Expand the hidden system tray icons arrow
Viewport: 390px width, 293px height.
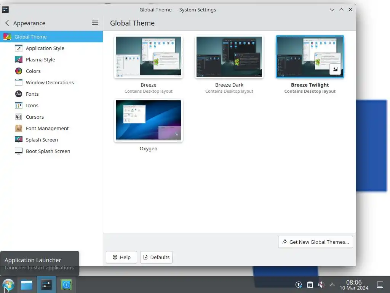332,285
